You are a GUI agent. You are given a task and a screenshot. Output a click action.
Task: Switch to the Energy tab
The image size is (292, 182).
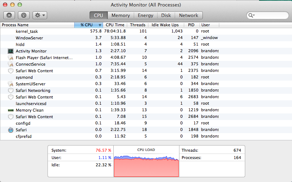click(x=145, y=15)
